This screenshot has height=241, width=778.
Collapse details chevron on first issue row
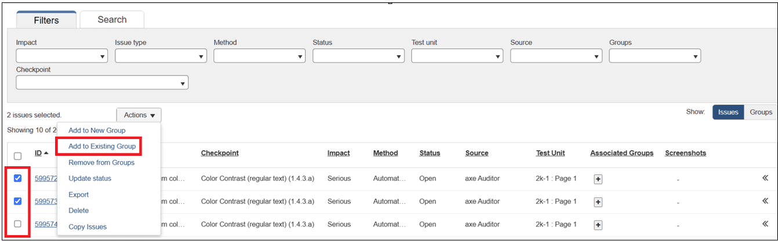(765, 178)
